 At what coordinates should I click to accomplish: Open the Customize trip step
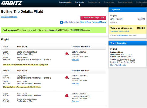tap(94, 2)
